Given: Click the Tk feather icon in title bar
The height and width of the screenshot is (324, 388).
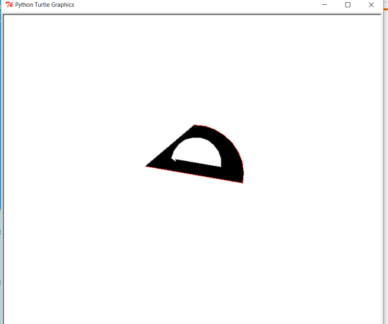Looking at the screenshot, I should click(9, 5).
